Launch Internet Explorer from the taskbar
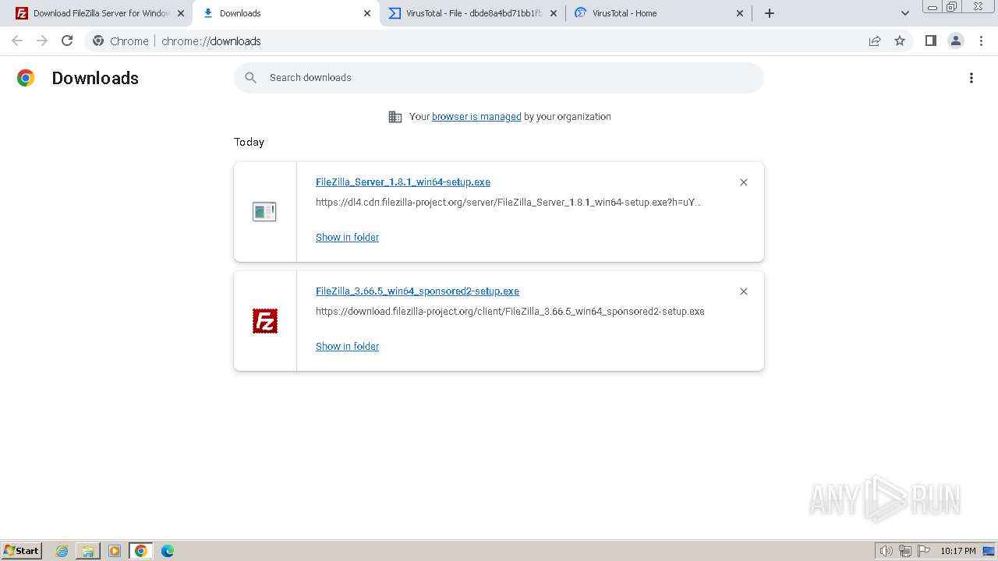 click(62, 551)
